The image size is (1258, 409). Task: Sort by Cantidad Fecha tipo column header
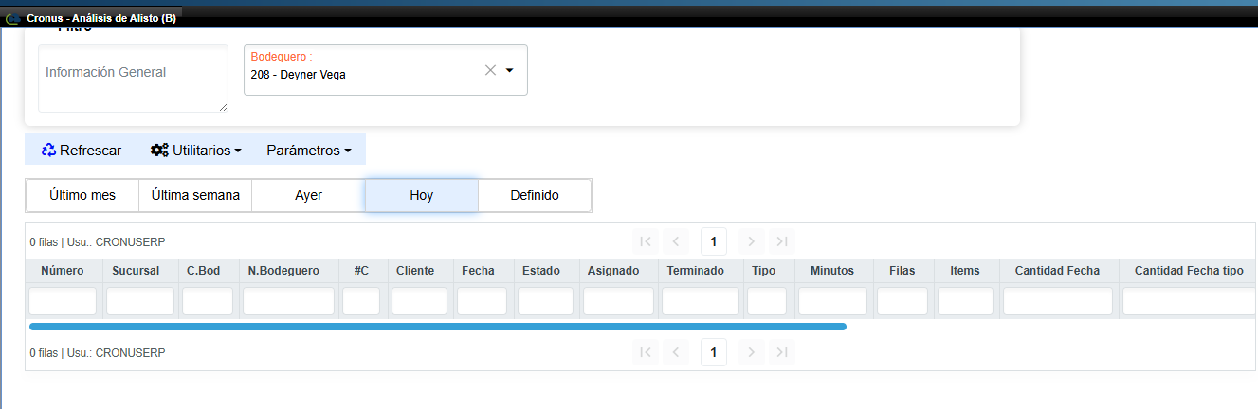tap(1189, 271)
